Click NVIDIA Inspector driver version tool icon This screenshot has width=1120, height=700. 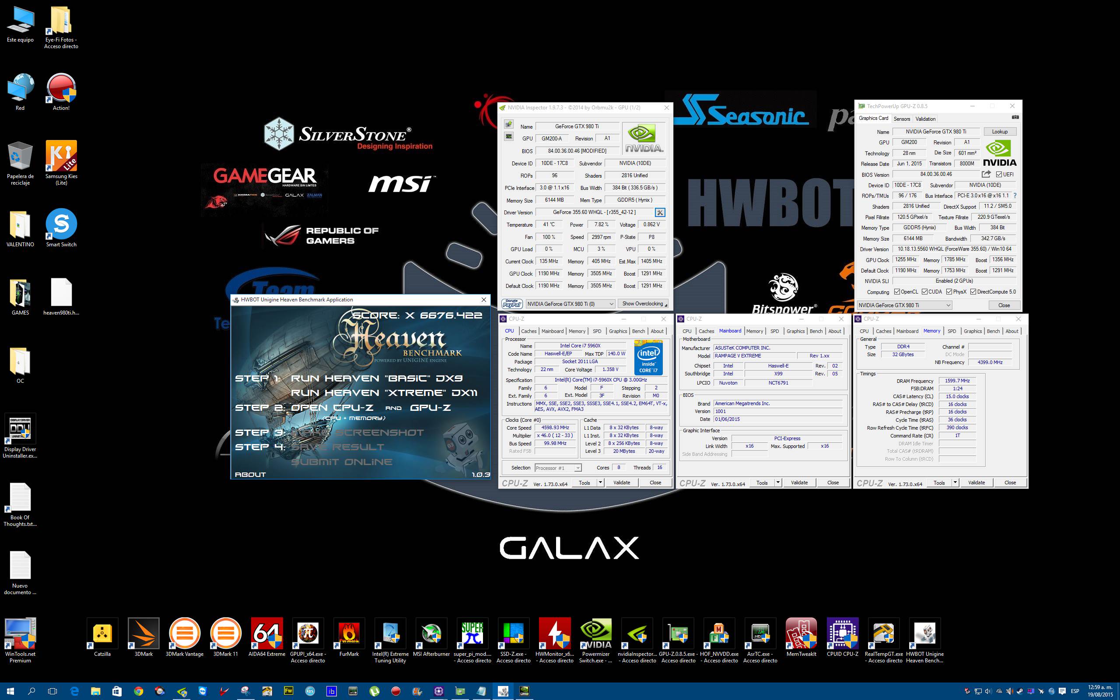[660, 213]
